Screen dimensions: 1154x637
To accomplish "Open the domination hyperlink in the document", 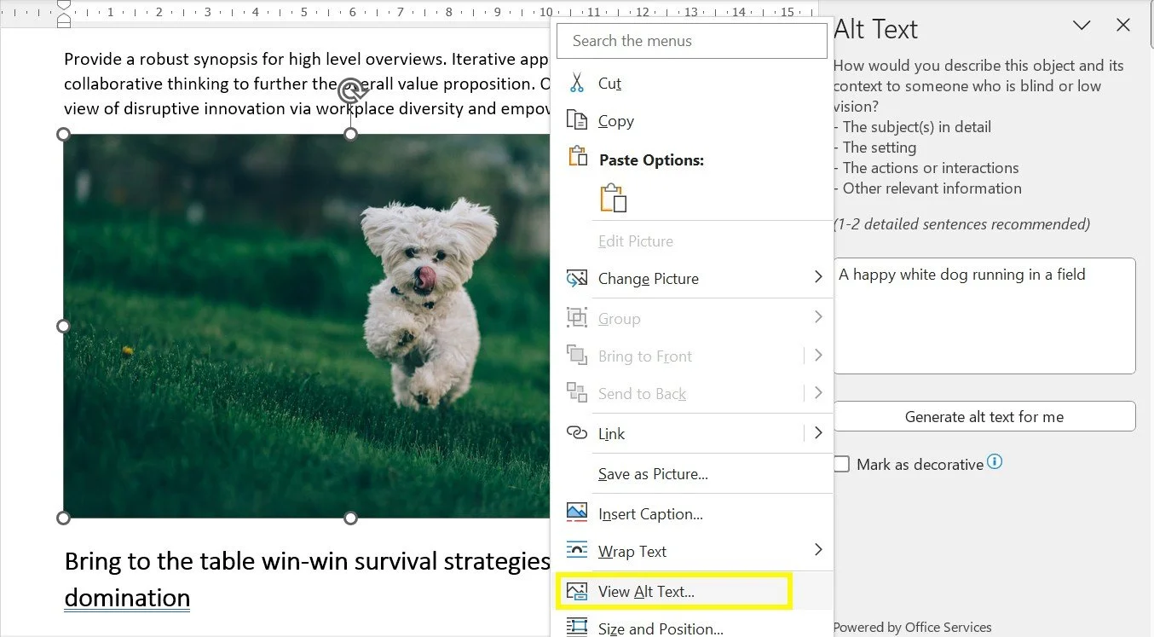I will [126, 598].
